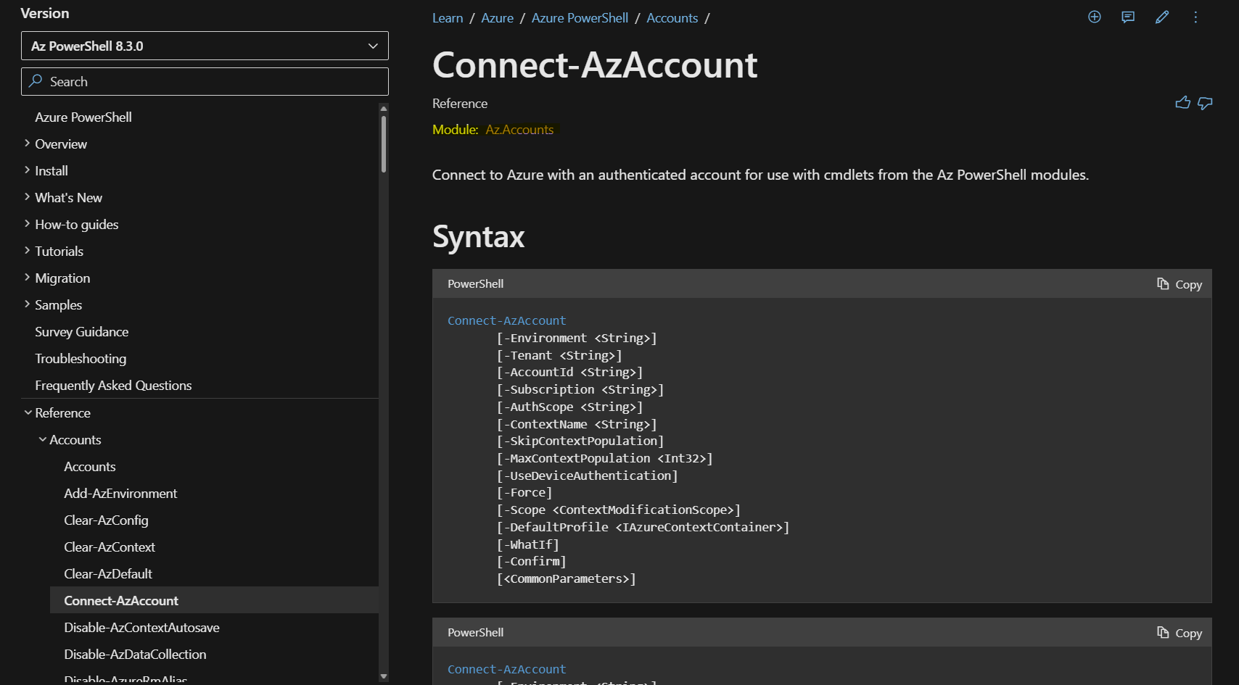Open the Az.Accounts module link
This screenshot has width=1239, height=685.
coord(519,129)
